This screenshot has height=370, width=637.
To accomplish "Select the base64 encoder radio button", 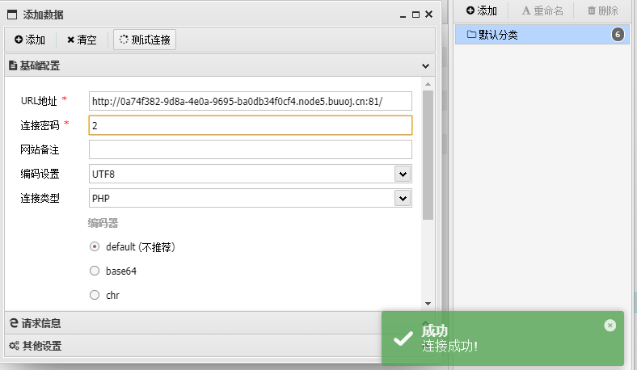I will pyautogui.click(x=95, y=271).
